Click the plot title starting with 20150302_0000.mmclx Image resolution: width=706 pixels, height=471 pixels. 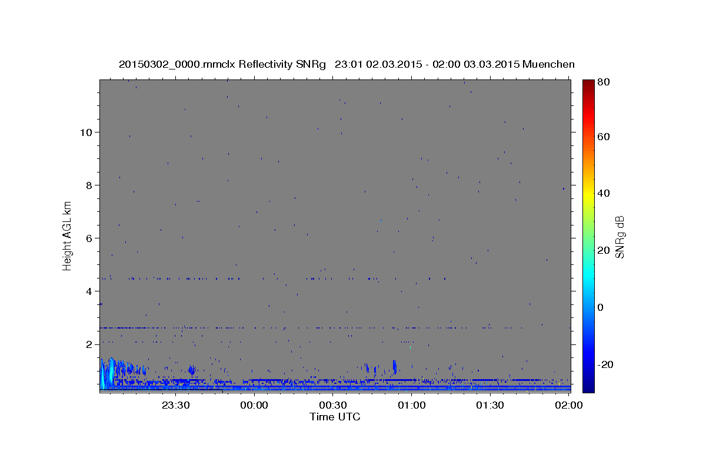(x=347, y=64)
